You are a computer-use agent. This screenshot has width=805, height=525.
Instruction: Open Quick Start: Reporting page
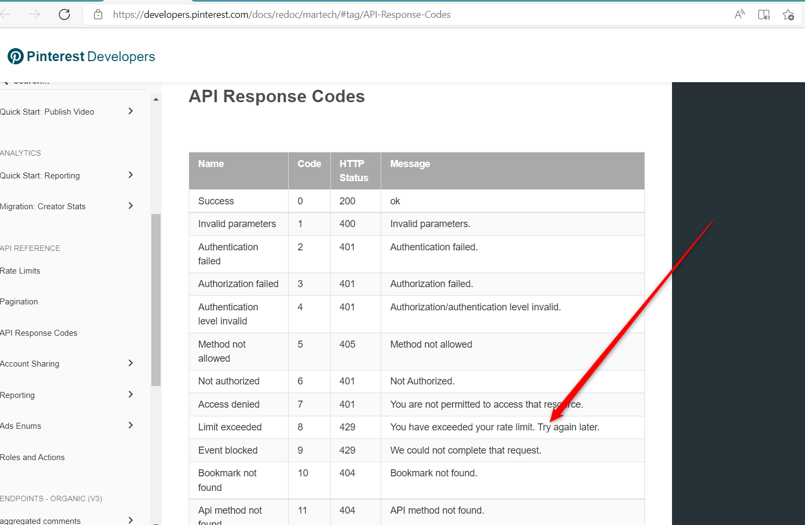pos(40,176)
